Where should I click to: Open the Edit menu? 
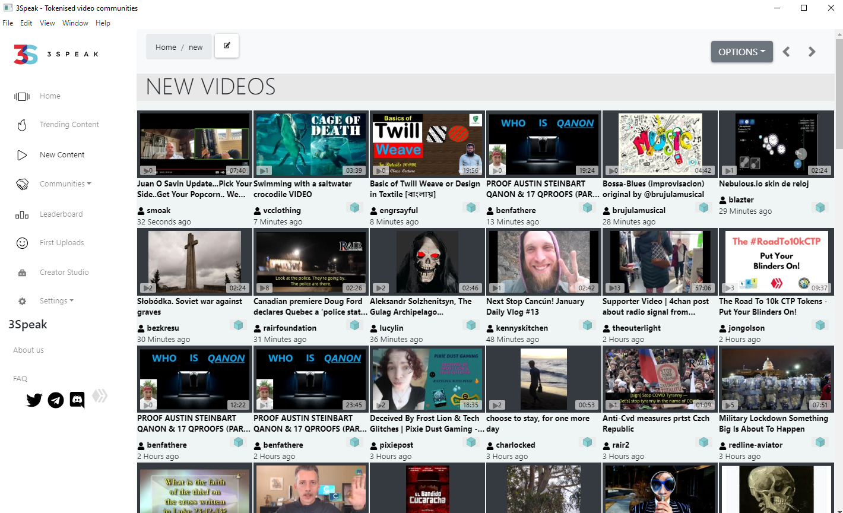pyautogui.click(x=26, y=23)
